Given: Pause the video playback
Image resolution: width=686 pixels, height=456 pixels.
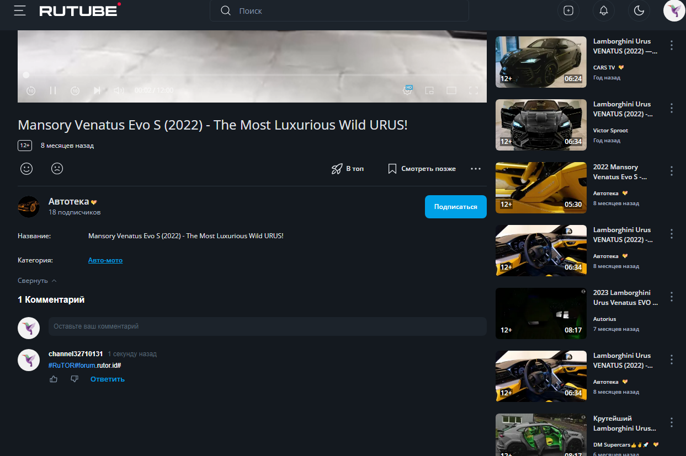Looking at the screenshot, I should click(53, 90).
